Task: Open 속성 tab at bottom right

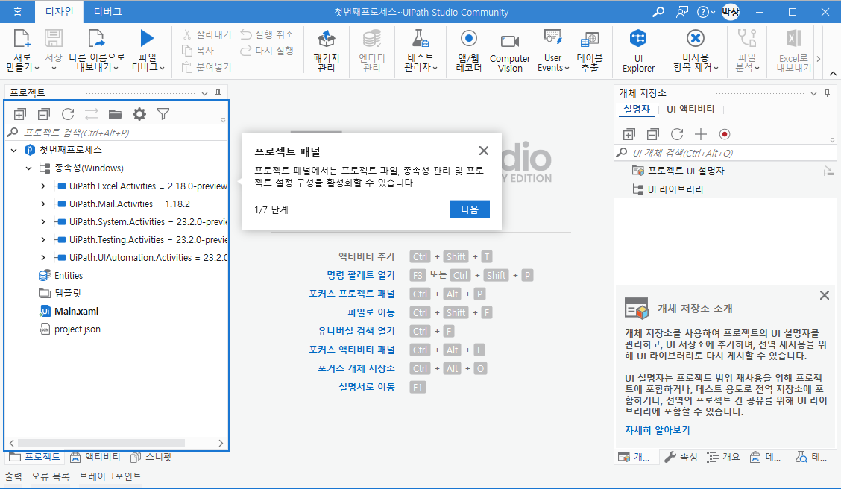Action: [x=681, y=457]
